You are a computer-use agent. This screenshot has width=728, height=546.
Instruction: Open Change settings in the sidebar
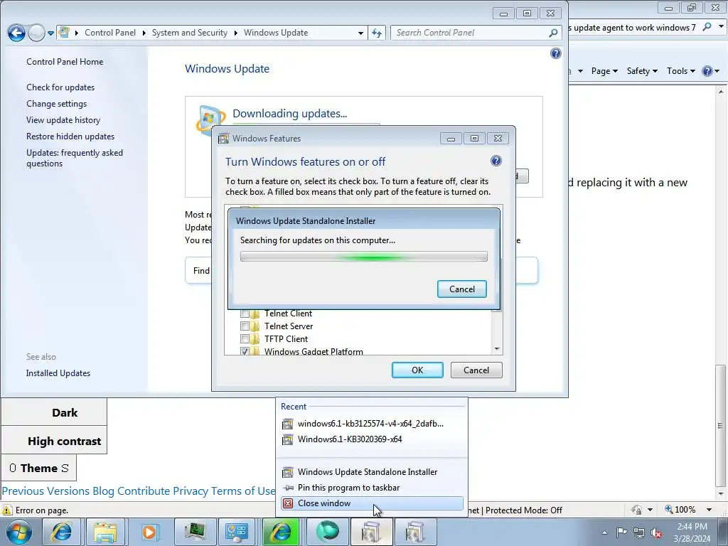click(x=57, y=104)
